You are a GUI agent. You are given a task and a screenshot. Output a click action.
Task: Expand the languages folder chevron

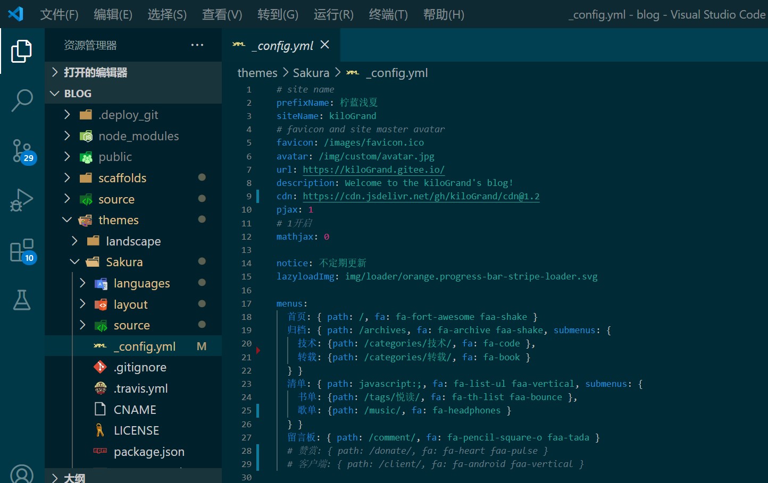pyautogui.click(x=82, y=283)
